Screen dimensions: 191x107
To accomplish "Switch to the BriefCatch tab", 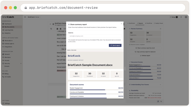I will [131, 23].
